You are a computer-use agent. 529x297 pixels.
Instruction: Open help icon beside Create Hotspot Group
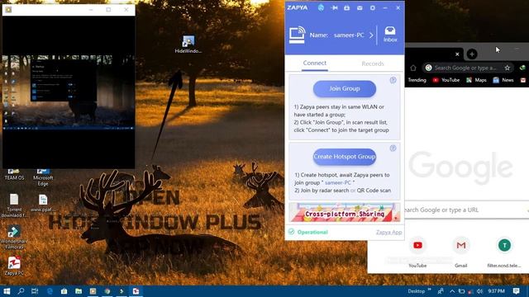(393, 148)
